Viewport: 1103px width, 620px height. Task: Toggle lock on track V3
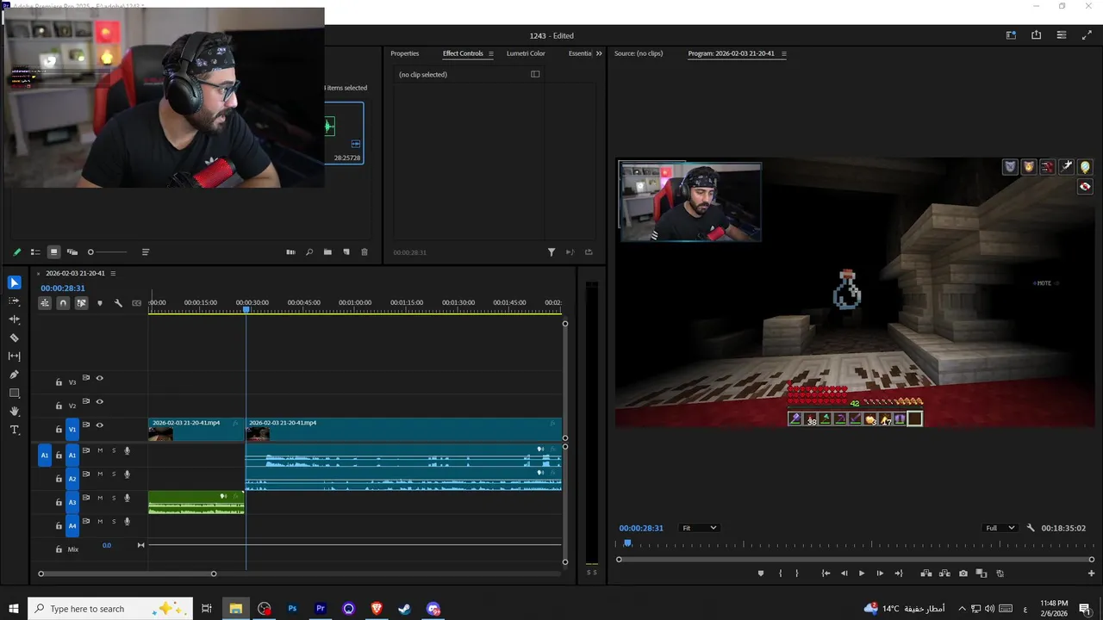59,382
